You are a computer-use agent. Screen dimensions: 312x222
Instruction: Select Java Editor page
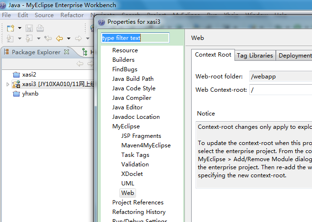click(x=127, y=107)
